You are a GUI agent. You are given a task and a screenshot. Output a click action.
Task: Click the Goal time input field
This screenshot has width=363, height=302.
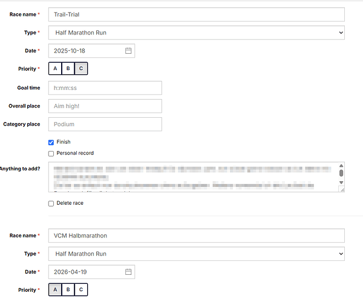[x=105, y=88]
